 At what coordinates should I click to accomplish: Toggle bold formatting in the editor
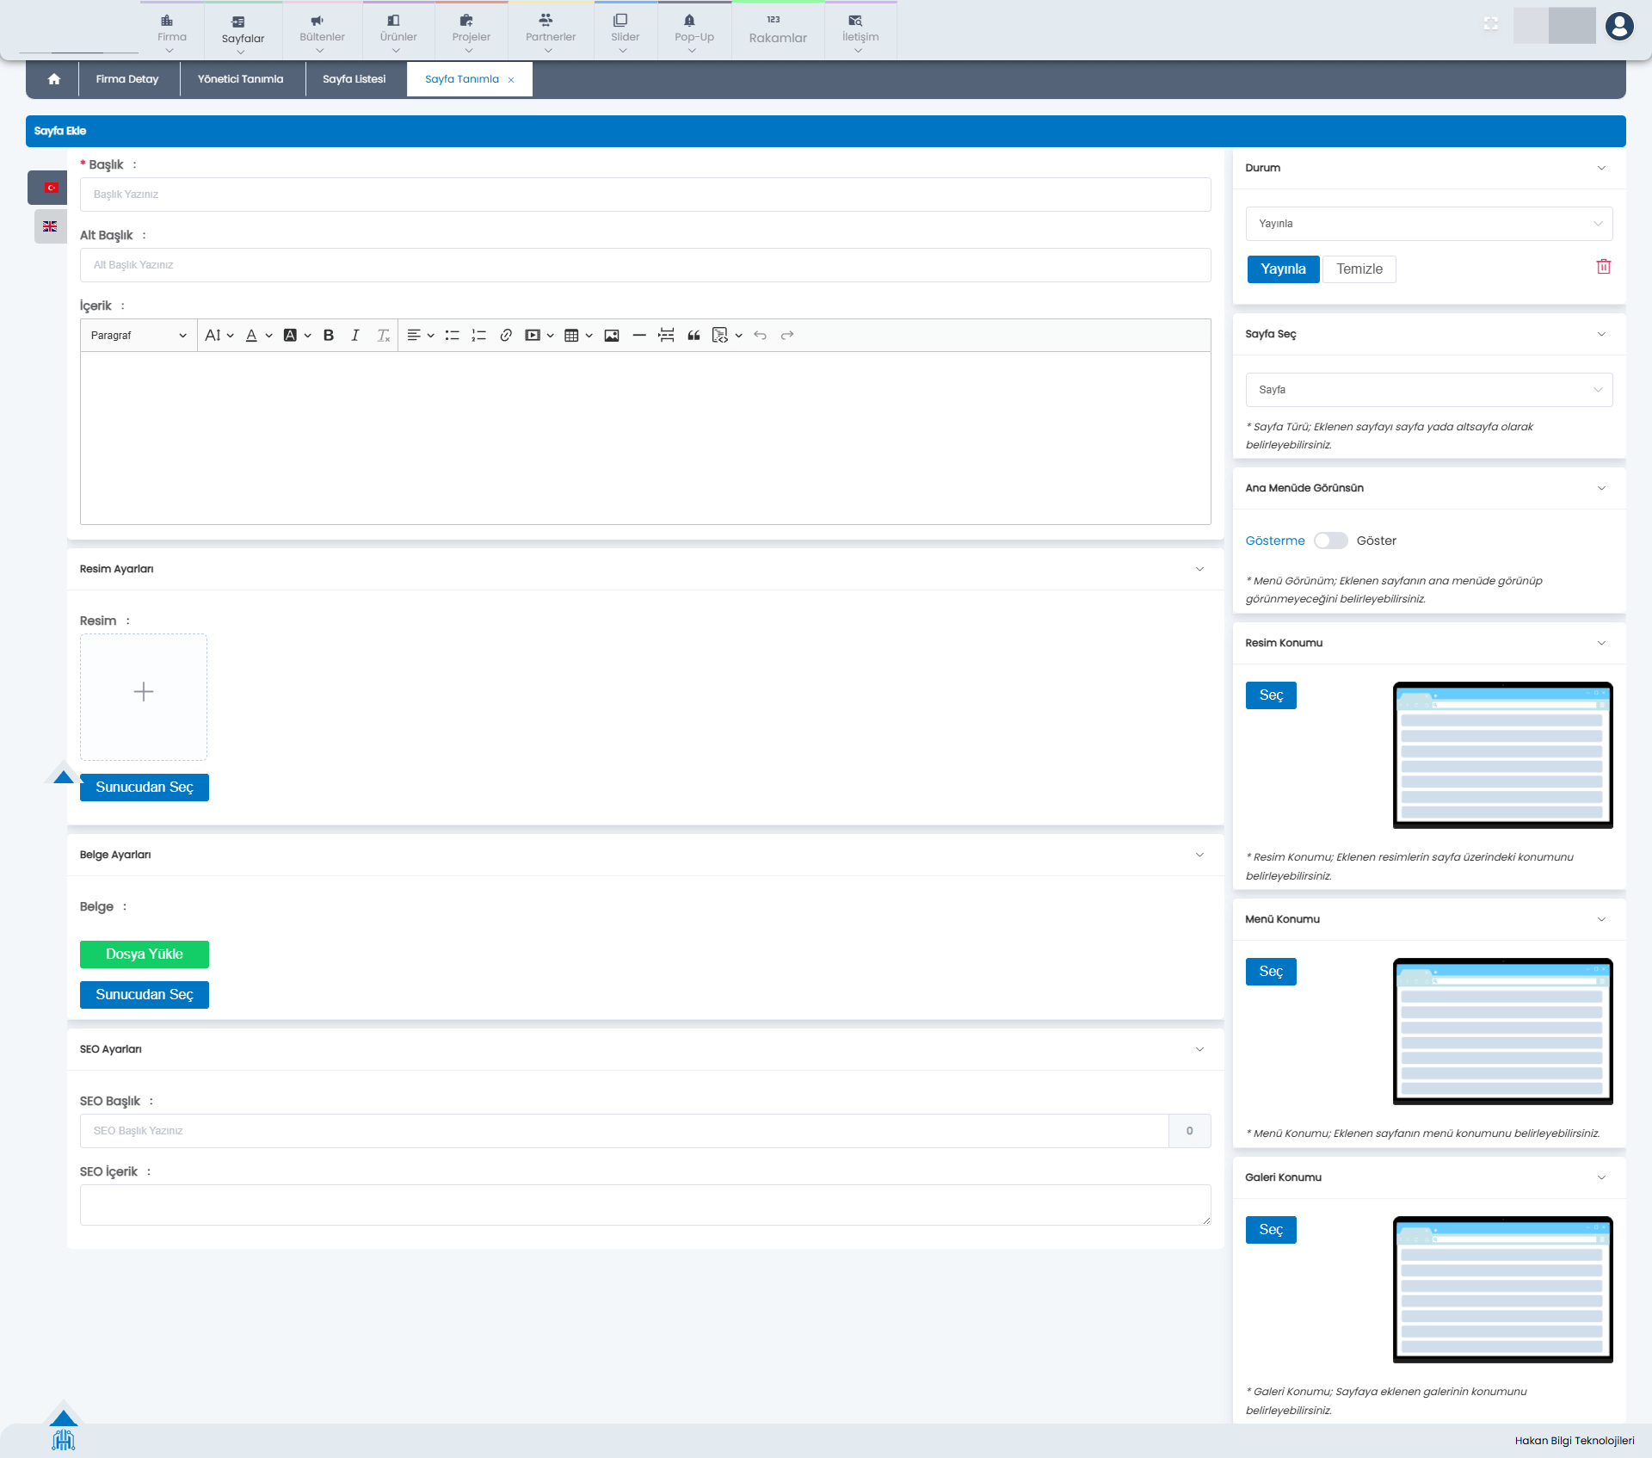tap(328, 336)
